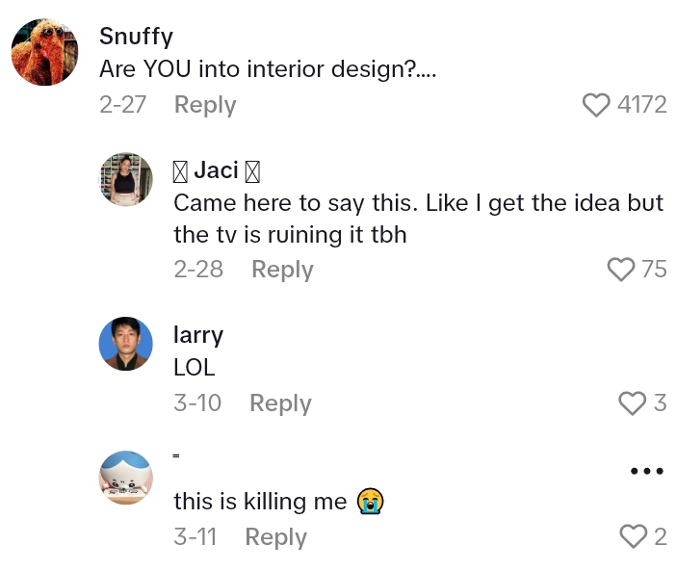Like Jaci's comment about the tv
677x571 pixels.
coord(622,270)
